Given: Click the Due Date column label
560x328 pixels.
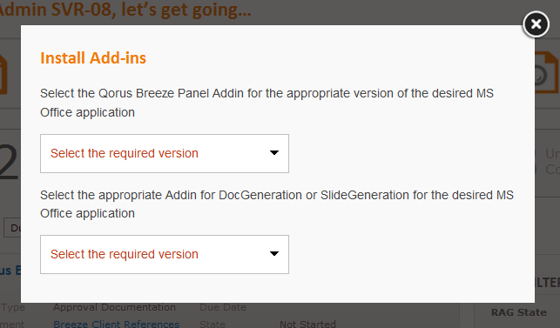Looking at the screenshot, I should pyautogui.click(x=223, y=307).
